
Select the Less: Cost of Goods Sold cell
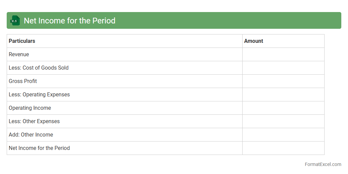click(x=39, y=68)
